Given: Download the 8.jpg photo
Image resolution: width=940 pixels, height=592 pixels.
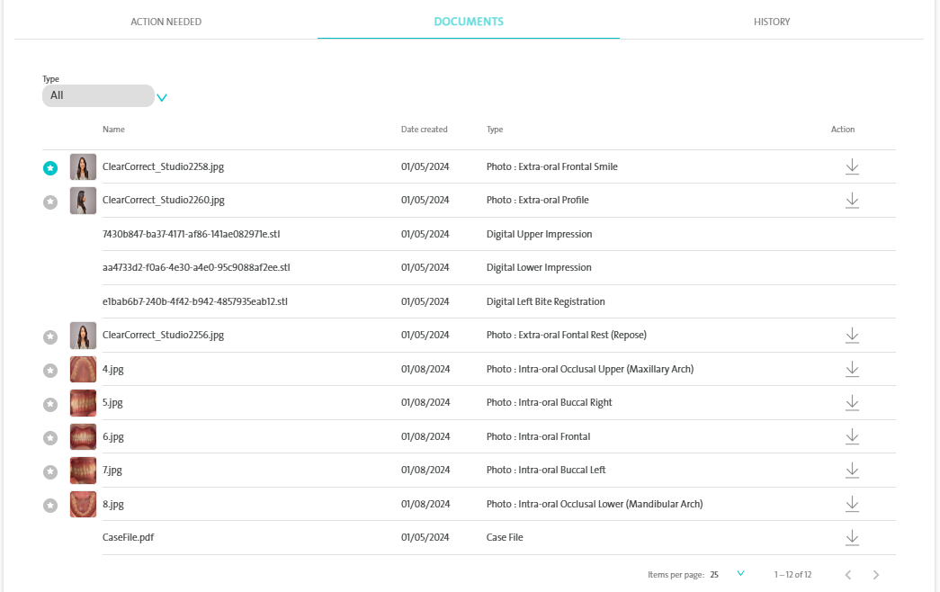Looking at the screenshot, I should pyautogui.click(x=852, y=504).
